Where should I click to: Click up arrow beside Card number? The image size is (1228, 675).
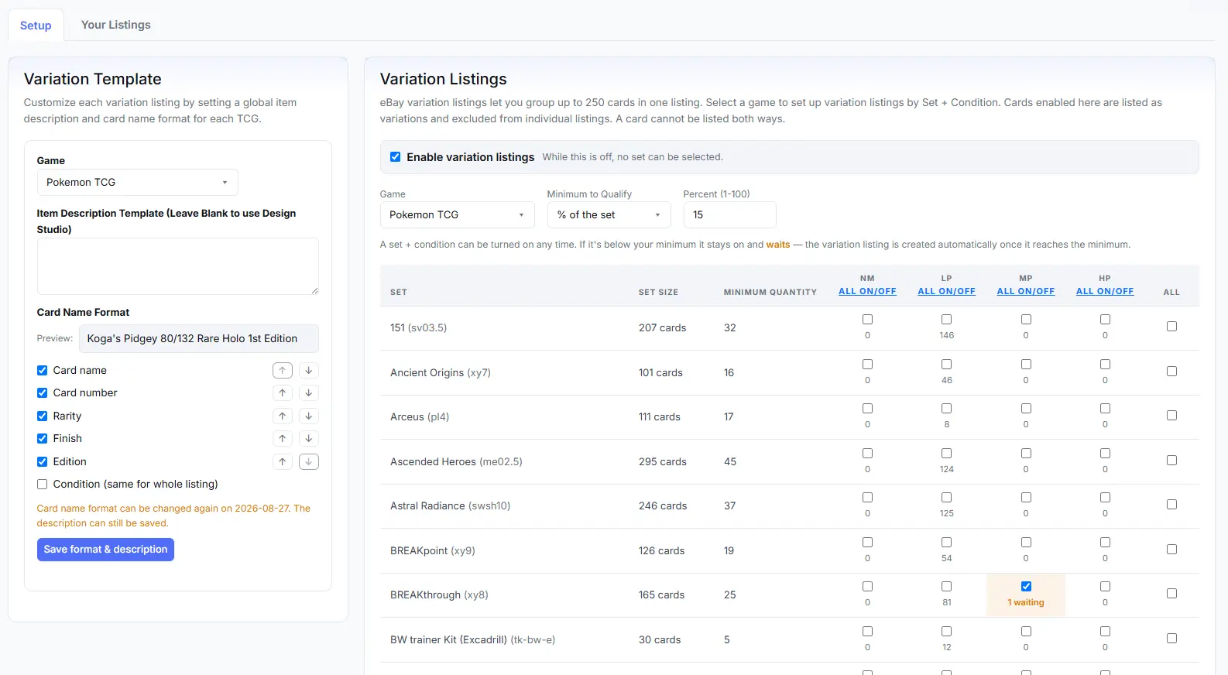283,393
